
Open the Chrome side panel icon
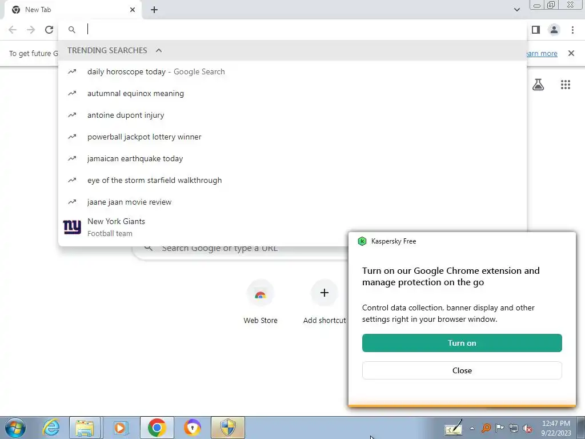point(536,30)
